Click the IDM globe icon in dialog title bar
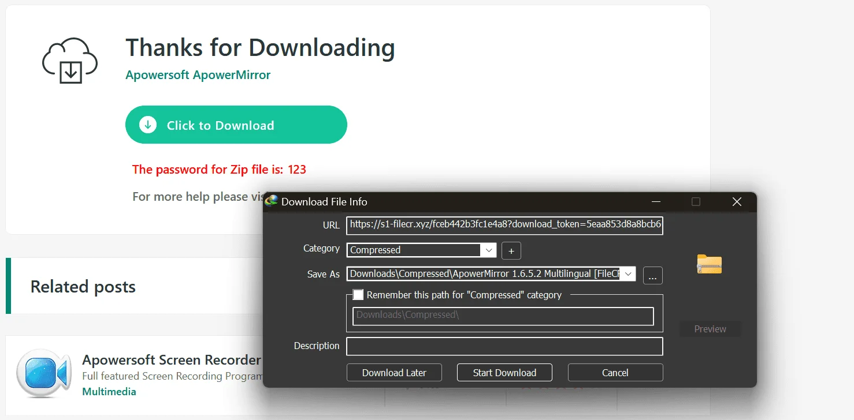Image resolution: width=854 pixels, height=420 pixels. tap(272, 201)
